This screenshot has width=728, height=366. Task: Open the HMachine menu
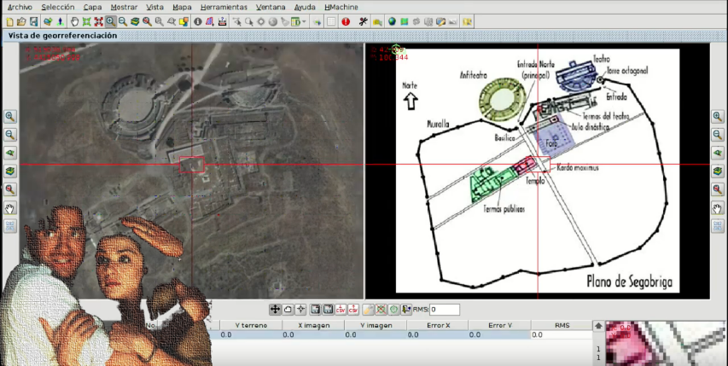tap(341, 7)
